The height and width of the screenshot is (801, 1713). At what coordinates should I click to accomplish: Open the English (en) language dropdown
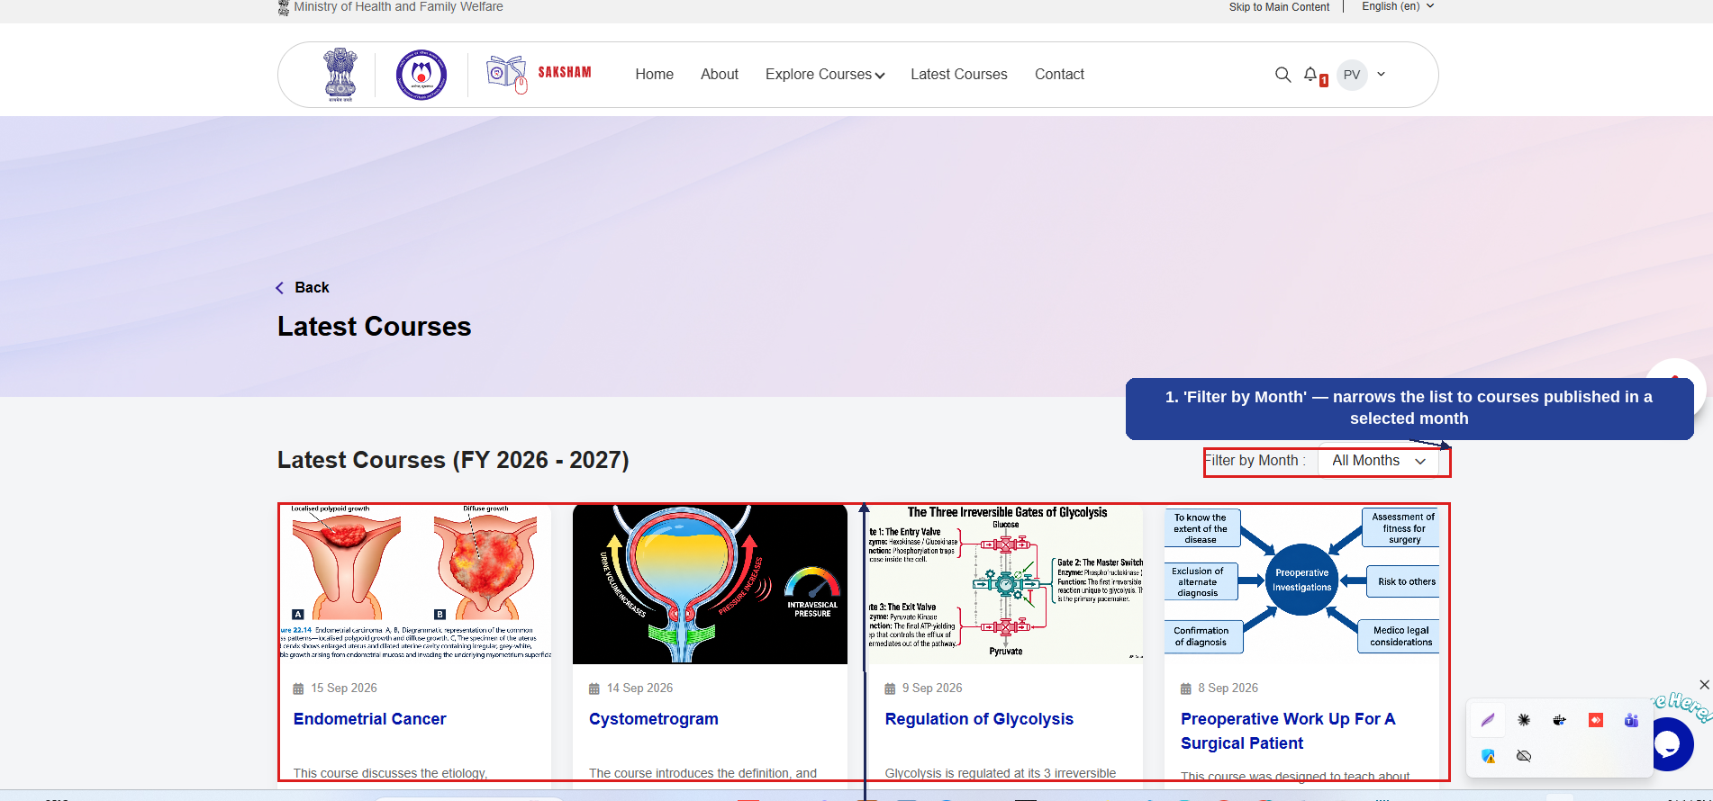click(x=1398, y=6)
